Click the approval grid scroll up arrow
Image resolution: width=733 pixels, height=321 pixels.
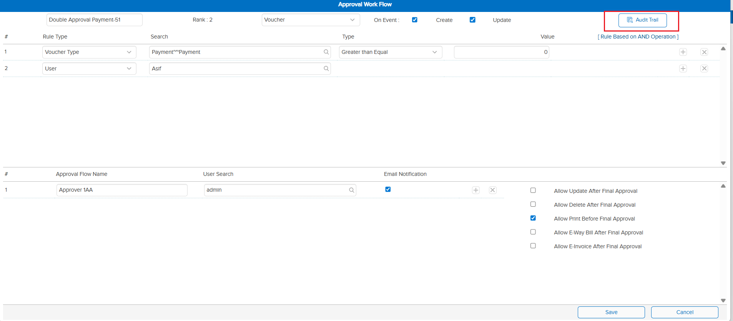pos(723,186)
